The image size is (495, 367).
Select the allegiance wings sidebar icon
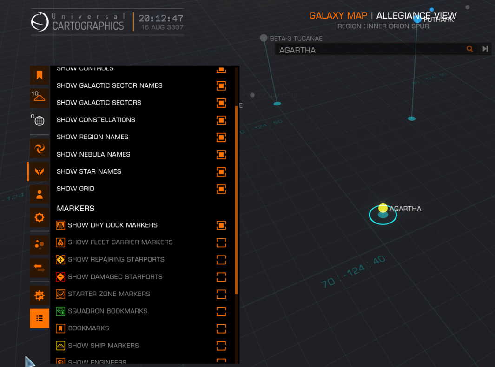40,171
